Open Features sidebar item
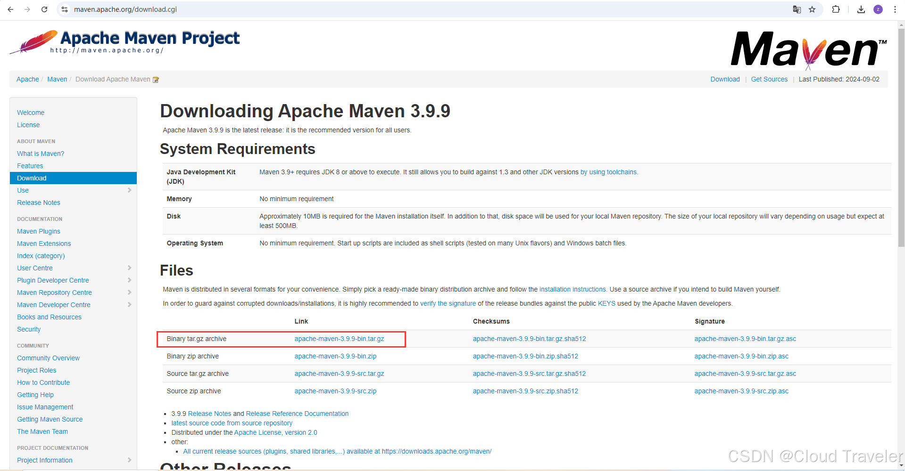The image size is (905, 471). click(30, 166)
